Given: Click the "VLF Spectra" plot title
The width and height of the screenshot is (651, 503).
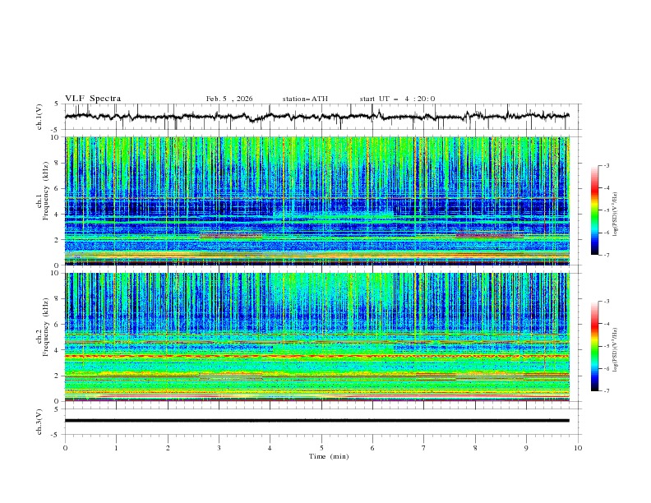Looking at the screenshot, I should 93,99.
